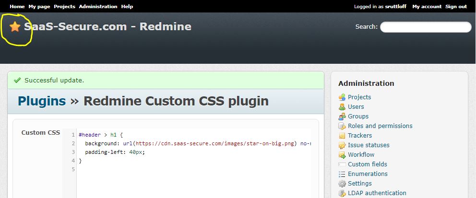This screenshot has height=198, width=476.
Task: Click the "Successful update." notice text
Action: pyautogui.click(x=54, y=81)
